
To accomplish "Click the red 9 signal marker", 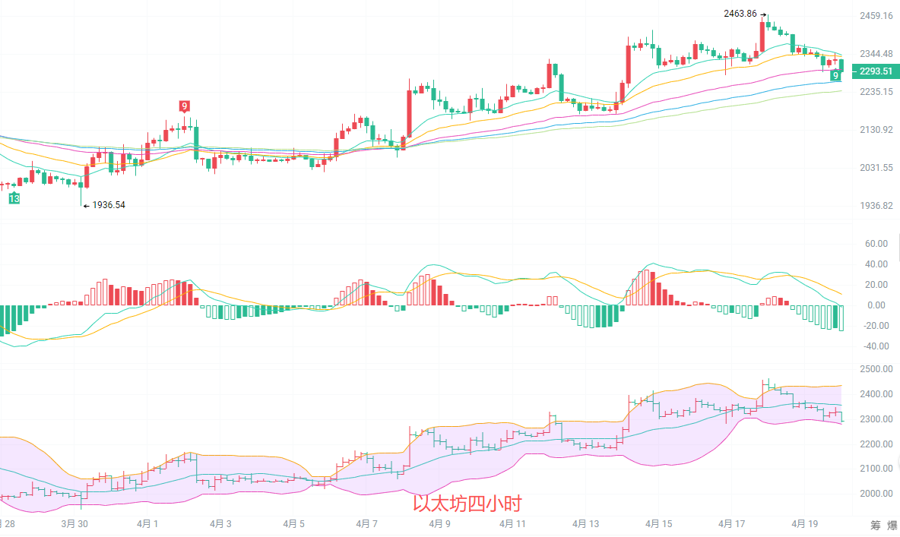I will pos(184,106).
